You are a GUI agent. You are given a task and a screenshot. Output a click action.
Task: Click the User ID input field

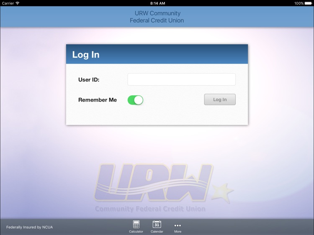click(x=181, y=79)
